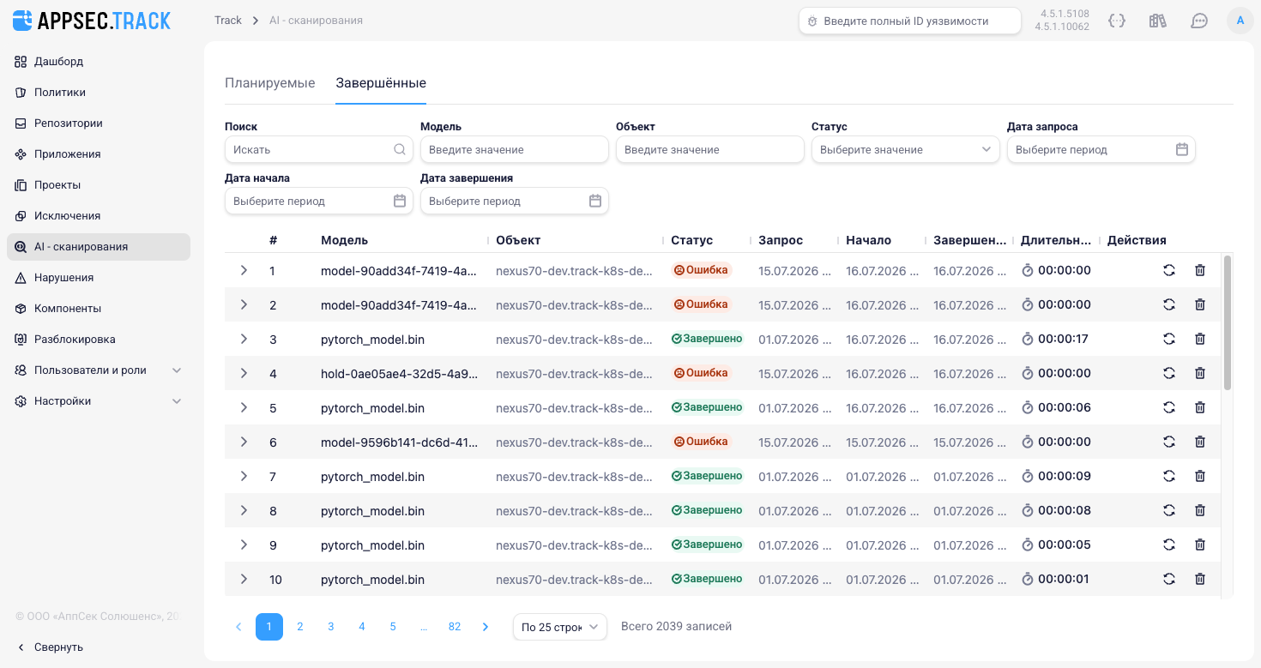Click the Модель filter input field
The width and height of the screenshot is (1261, 668).
tap(515, 149)
